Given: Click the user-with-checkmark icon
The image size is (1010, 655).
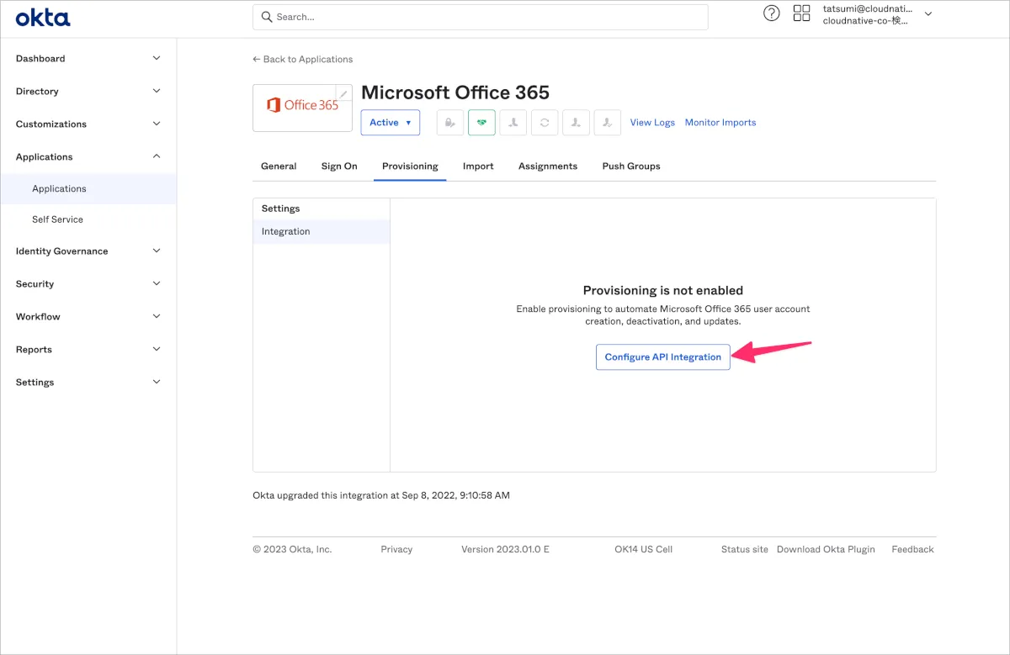Looking at the screenshot, I should pyautogui.click(x=608, y=123).
